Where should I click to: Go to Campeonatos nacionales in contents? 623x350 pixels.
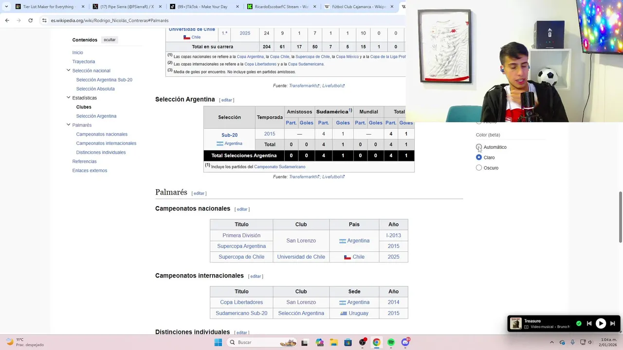click(x=102, y=134)
